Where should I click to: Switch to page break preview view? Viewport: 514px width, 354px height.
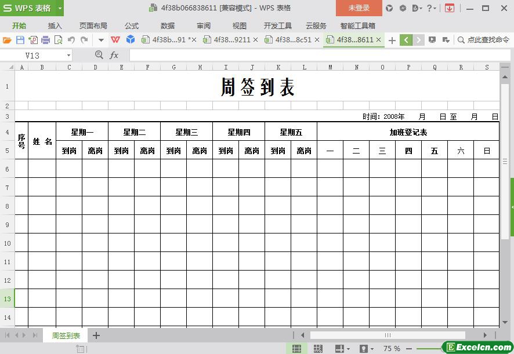click(x=318, y=348)
